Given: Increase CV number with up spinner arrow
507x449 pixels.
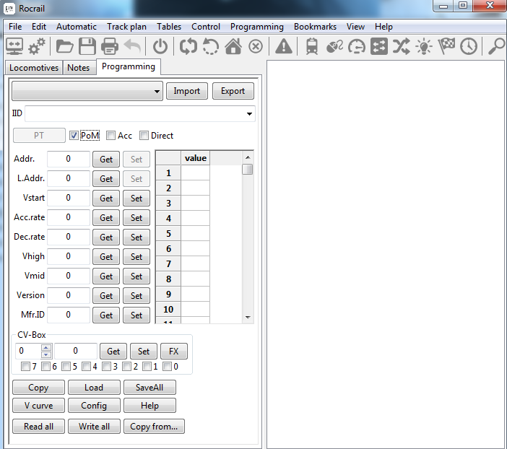Looking at the screenshot, I should (x=46, y=347).
